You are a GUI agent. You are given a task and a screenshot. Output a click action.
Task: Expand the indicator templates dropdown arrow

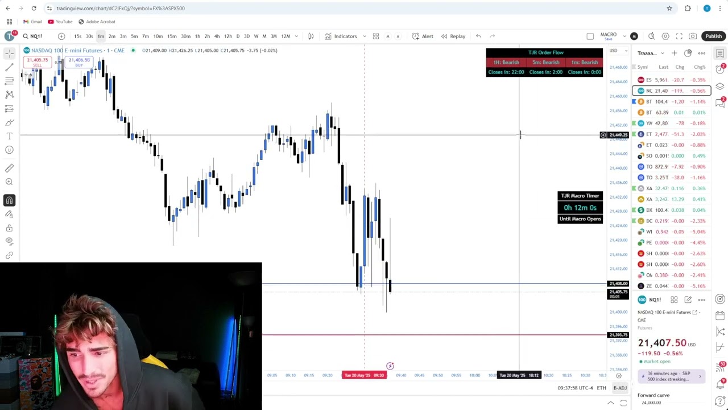point(365,36)
